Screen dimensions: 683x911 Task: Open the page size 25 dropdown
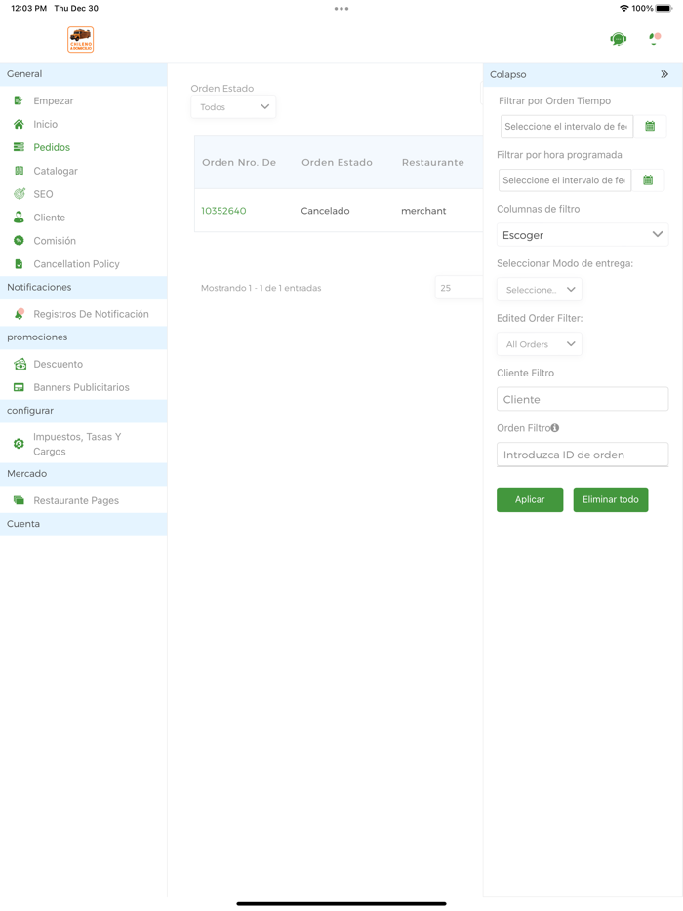click(459, 288)
